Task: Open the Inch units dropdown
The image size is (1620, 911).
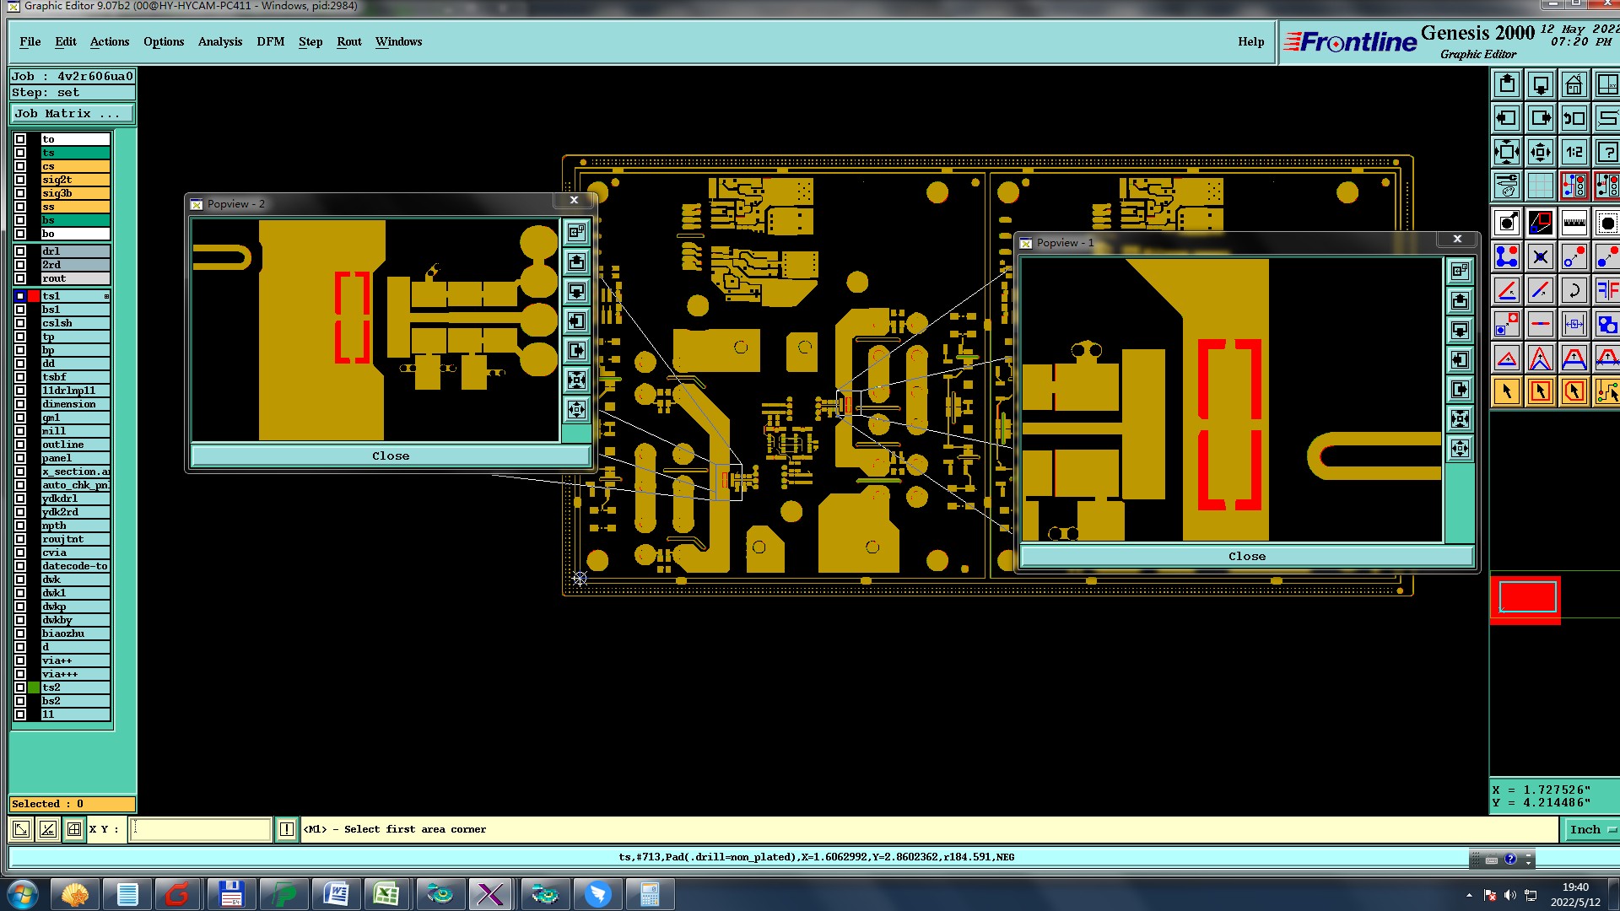Action: coord(1590,829)
